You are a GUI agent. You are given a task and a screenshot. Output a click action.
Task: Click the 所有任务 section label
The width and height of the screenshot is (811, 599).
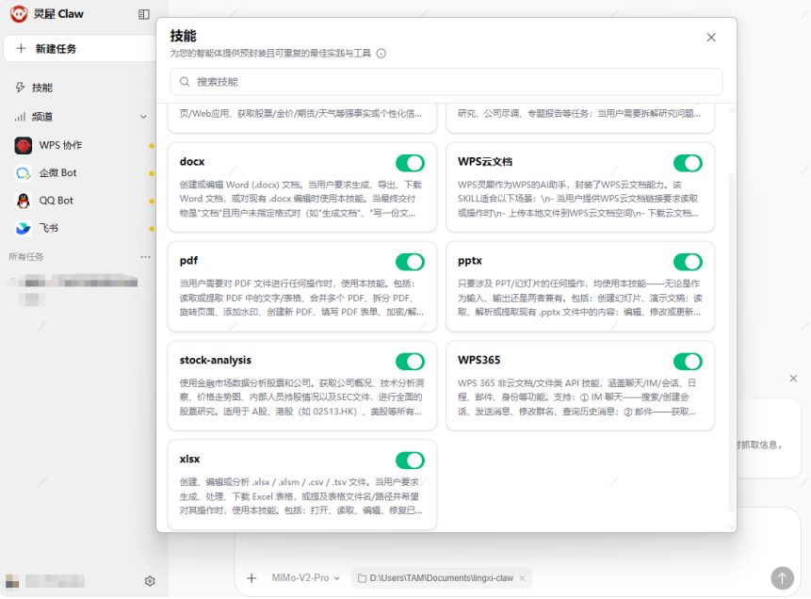[x=25, y=257]
